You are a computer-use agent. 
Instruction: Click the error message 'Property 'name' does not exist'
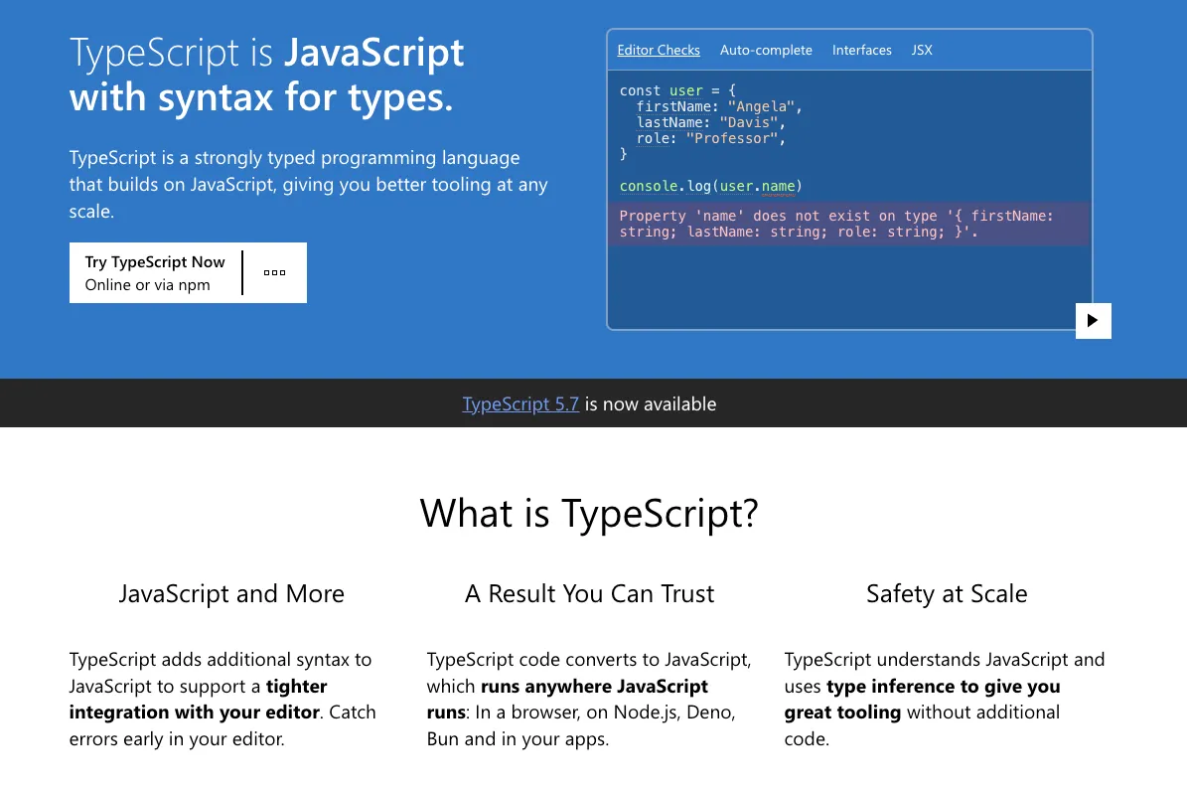[x=848, y=224]
